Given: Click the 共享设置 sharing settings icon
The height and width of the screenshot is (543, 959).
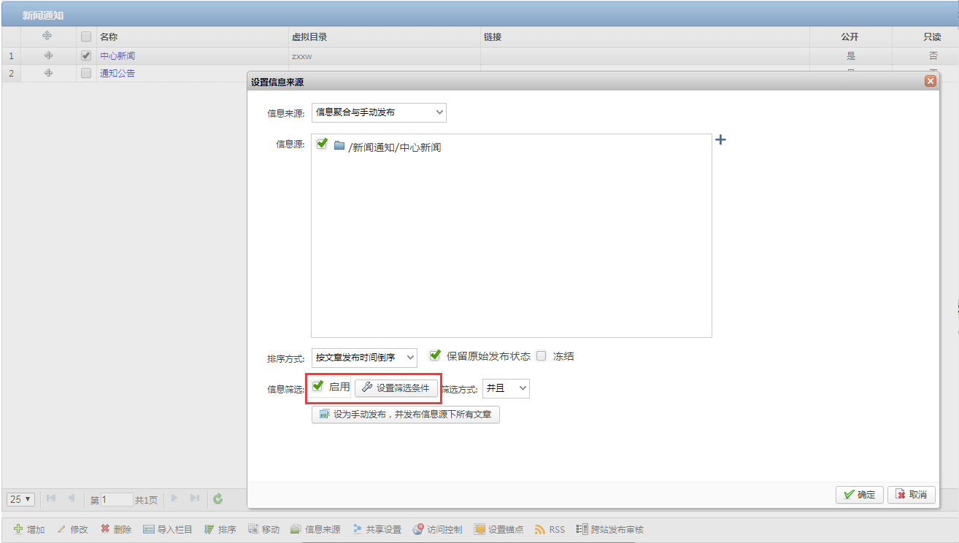Looking at the screenshot, I should 358,529.
